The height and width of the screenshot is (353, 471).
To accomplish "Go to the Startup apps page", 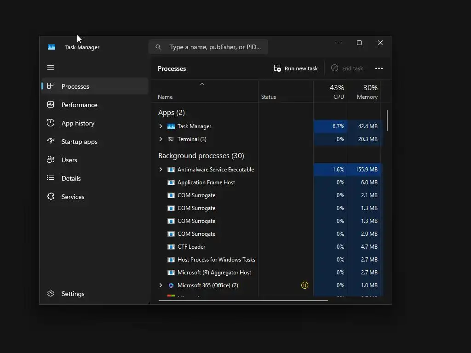I will pos(95,142).
